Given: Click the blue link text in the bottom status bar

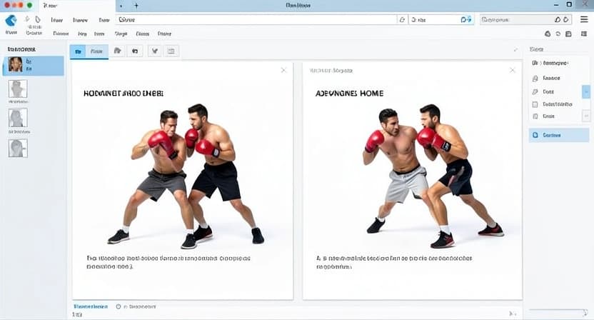Looking at the screenshot, I should coord(91,306).
